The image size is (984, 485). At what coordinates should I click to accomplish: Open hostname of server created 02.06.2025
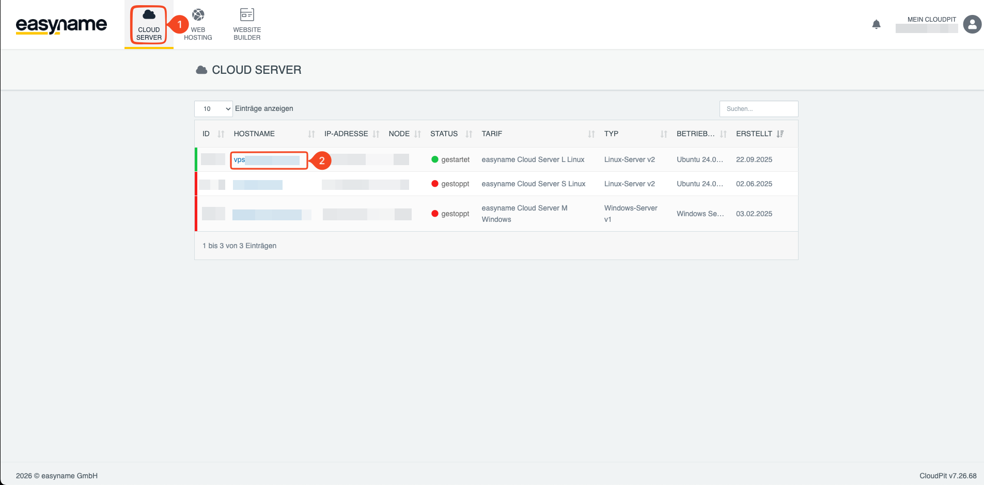[257, 185]
